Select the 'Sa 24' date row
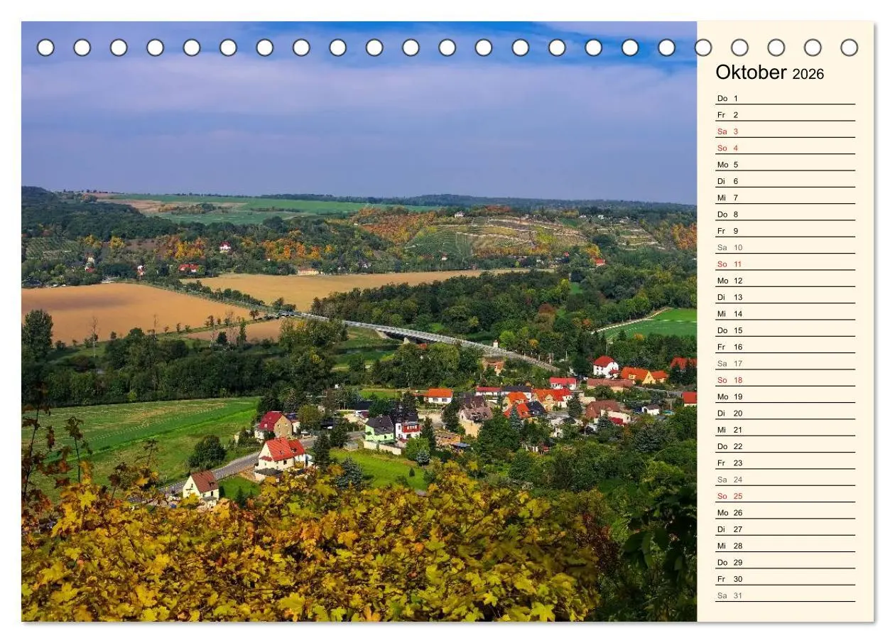The width and height of the screenshot is (895, 643). pos(785,480)
